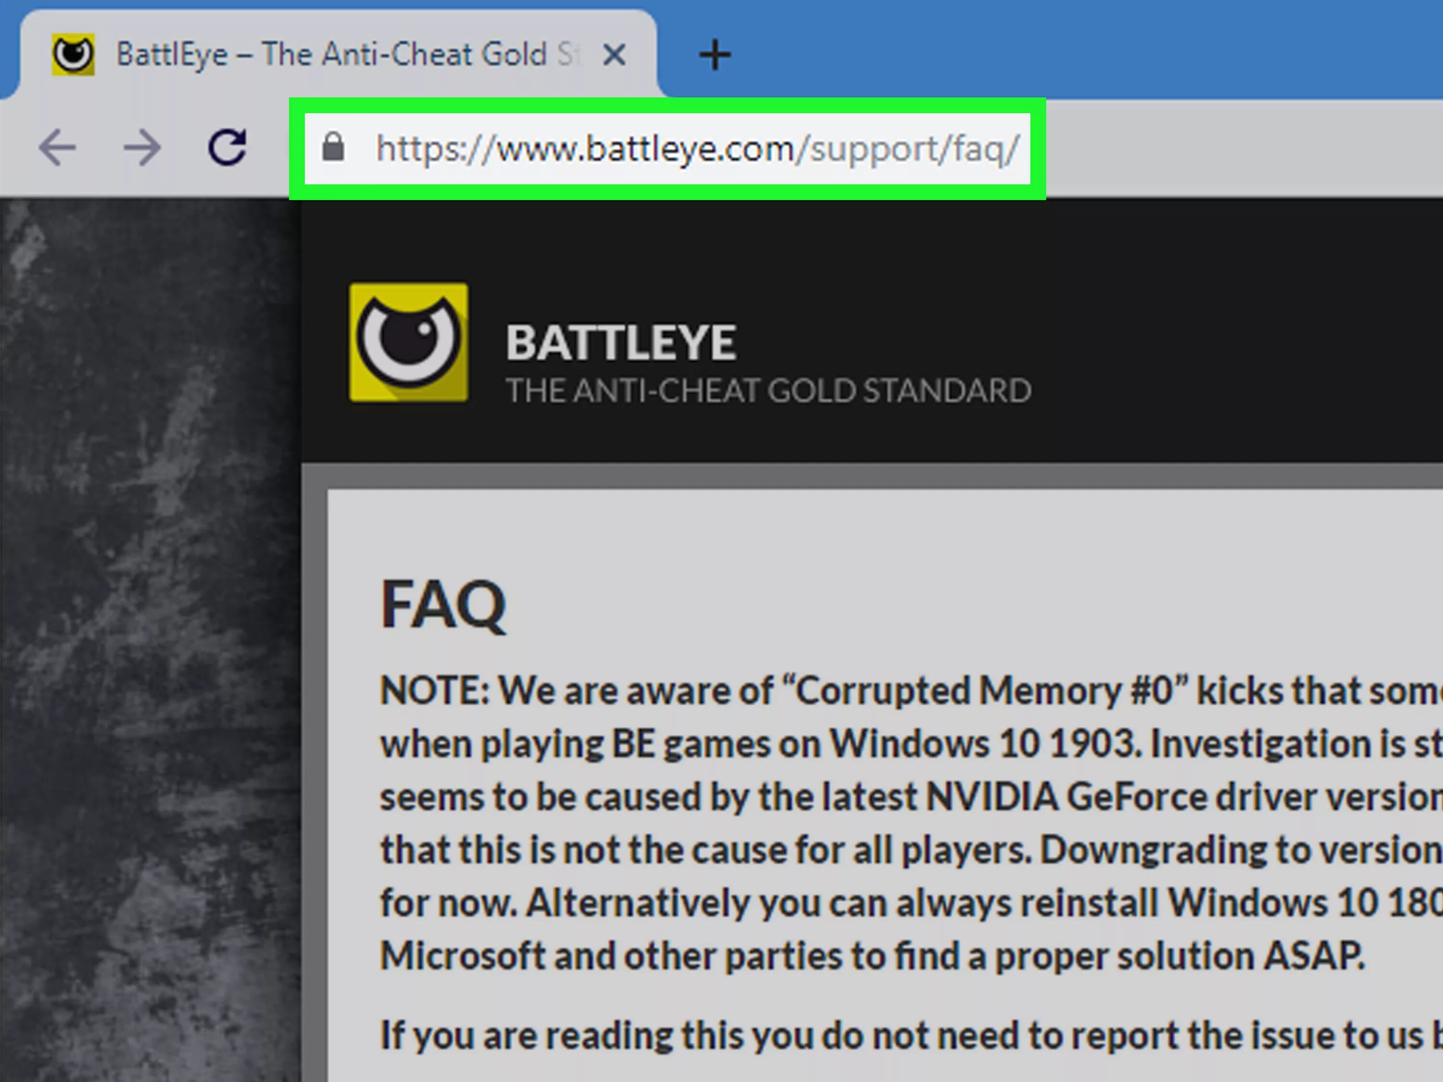Click the yellow BattlEye eye logo
Viewport: 1443px width, 1082px height.
click(x=408, y=342)
